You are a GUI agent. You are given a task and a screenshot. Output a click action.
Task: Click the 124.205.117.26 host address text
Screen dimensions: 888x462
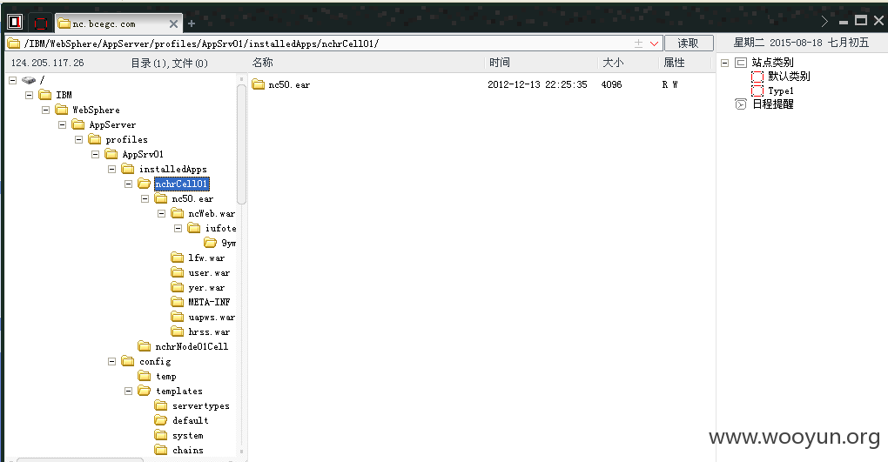(47, 63)
